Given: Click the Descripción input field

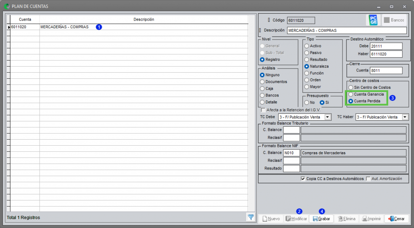Looking at the screenshot, I should (x=347, y=31).
